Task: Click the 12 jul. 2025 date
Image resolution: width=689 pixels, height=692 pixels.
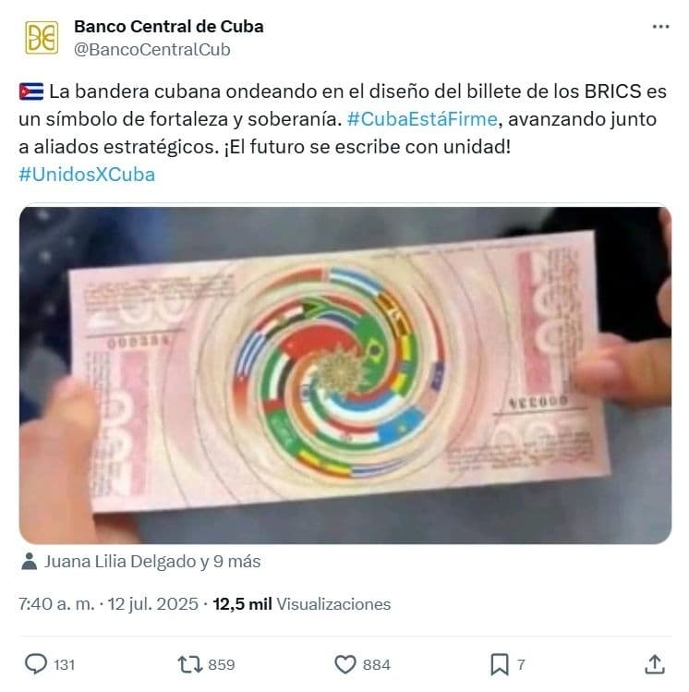Action: point(153,603)
